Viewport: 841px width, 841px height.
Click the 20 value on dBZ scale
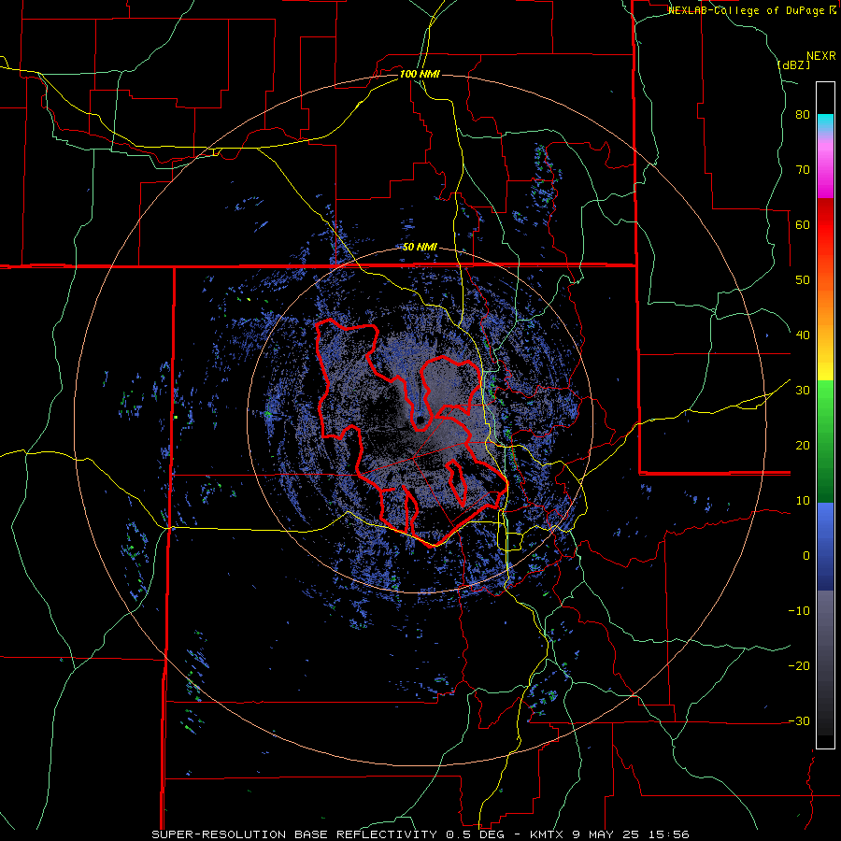click(803, 446)
